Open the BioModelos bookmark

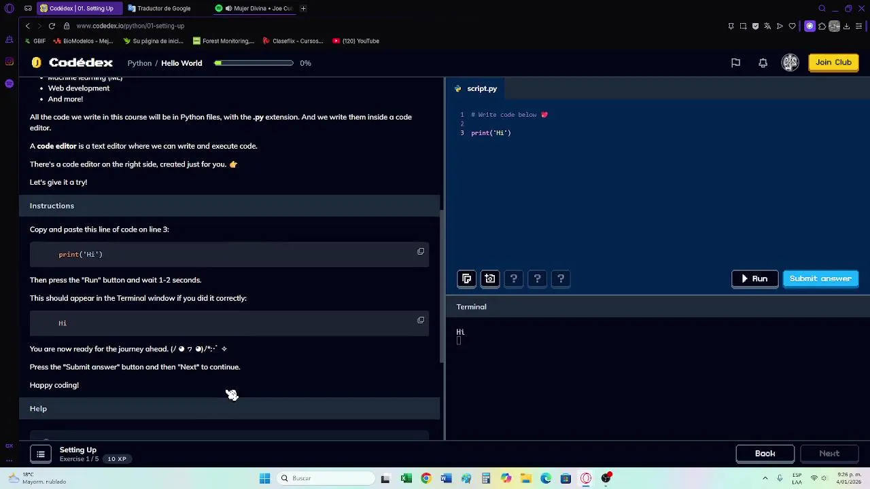point(83,41)
